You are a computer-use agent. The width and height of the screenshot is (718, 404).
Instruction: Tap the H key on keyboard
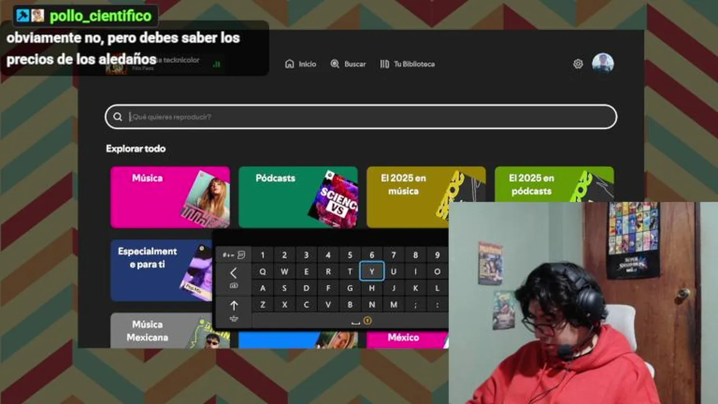click(x=372, y=288)
